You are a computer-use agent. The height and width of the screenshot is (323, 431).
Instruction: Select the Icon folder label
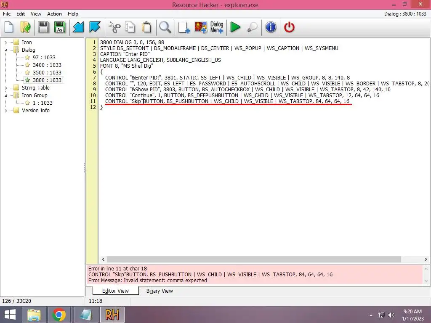coord(27,42)
